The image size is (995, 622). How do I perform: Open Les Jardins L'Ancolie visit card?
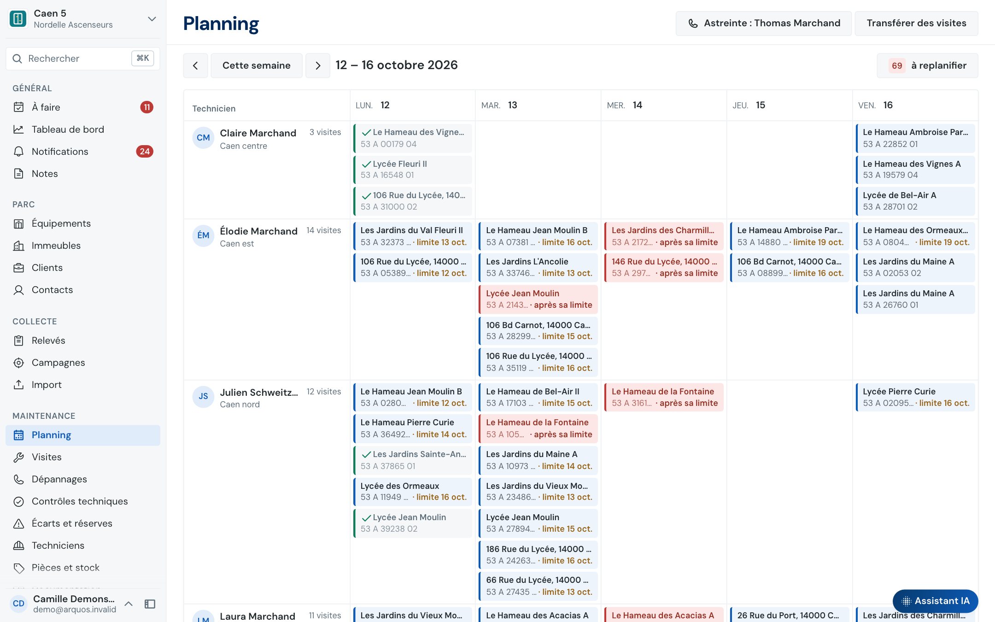click(538, 267)
